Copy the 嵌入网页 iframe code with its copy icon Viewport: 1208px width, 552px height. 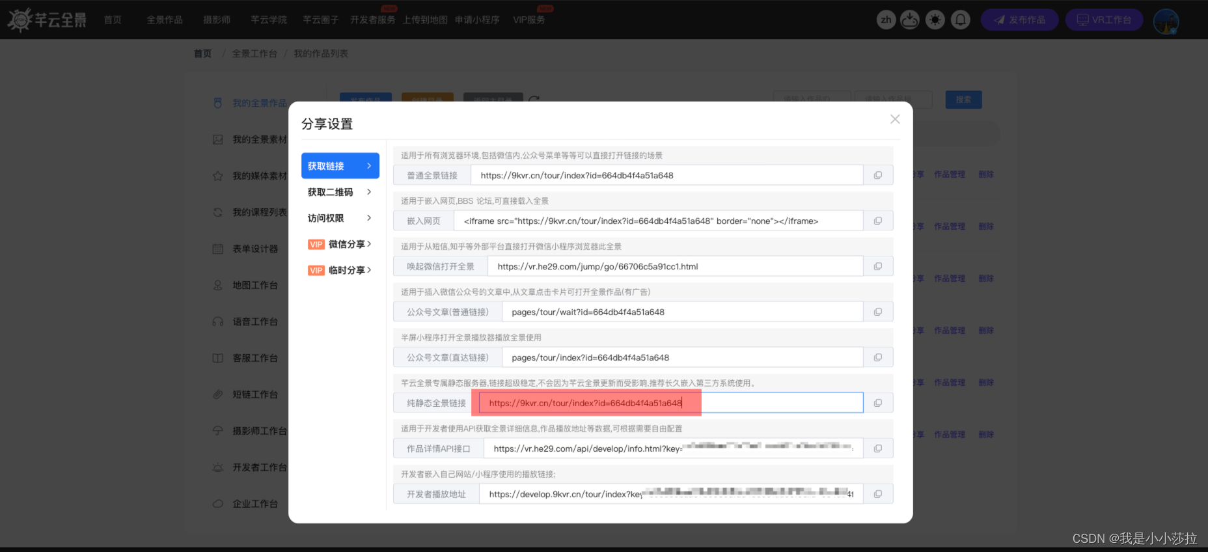(x=878, y=221)
